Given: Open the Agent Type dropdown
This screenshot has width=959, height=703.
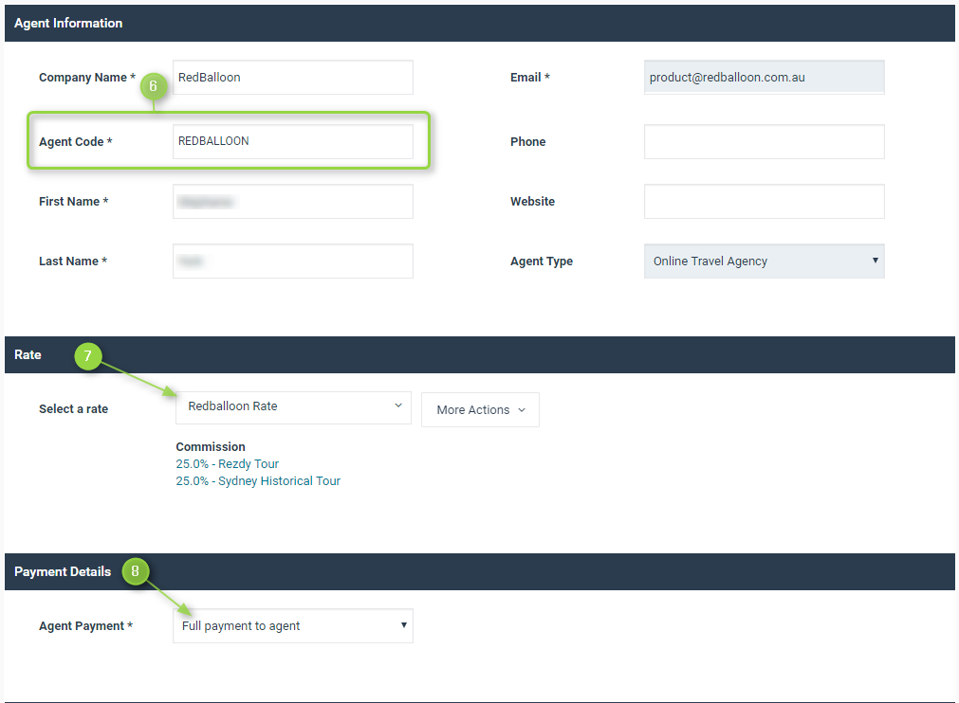Looking at the screenshot, I should (764, 261).
